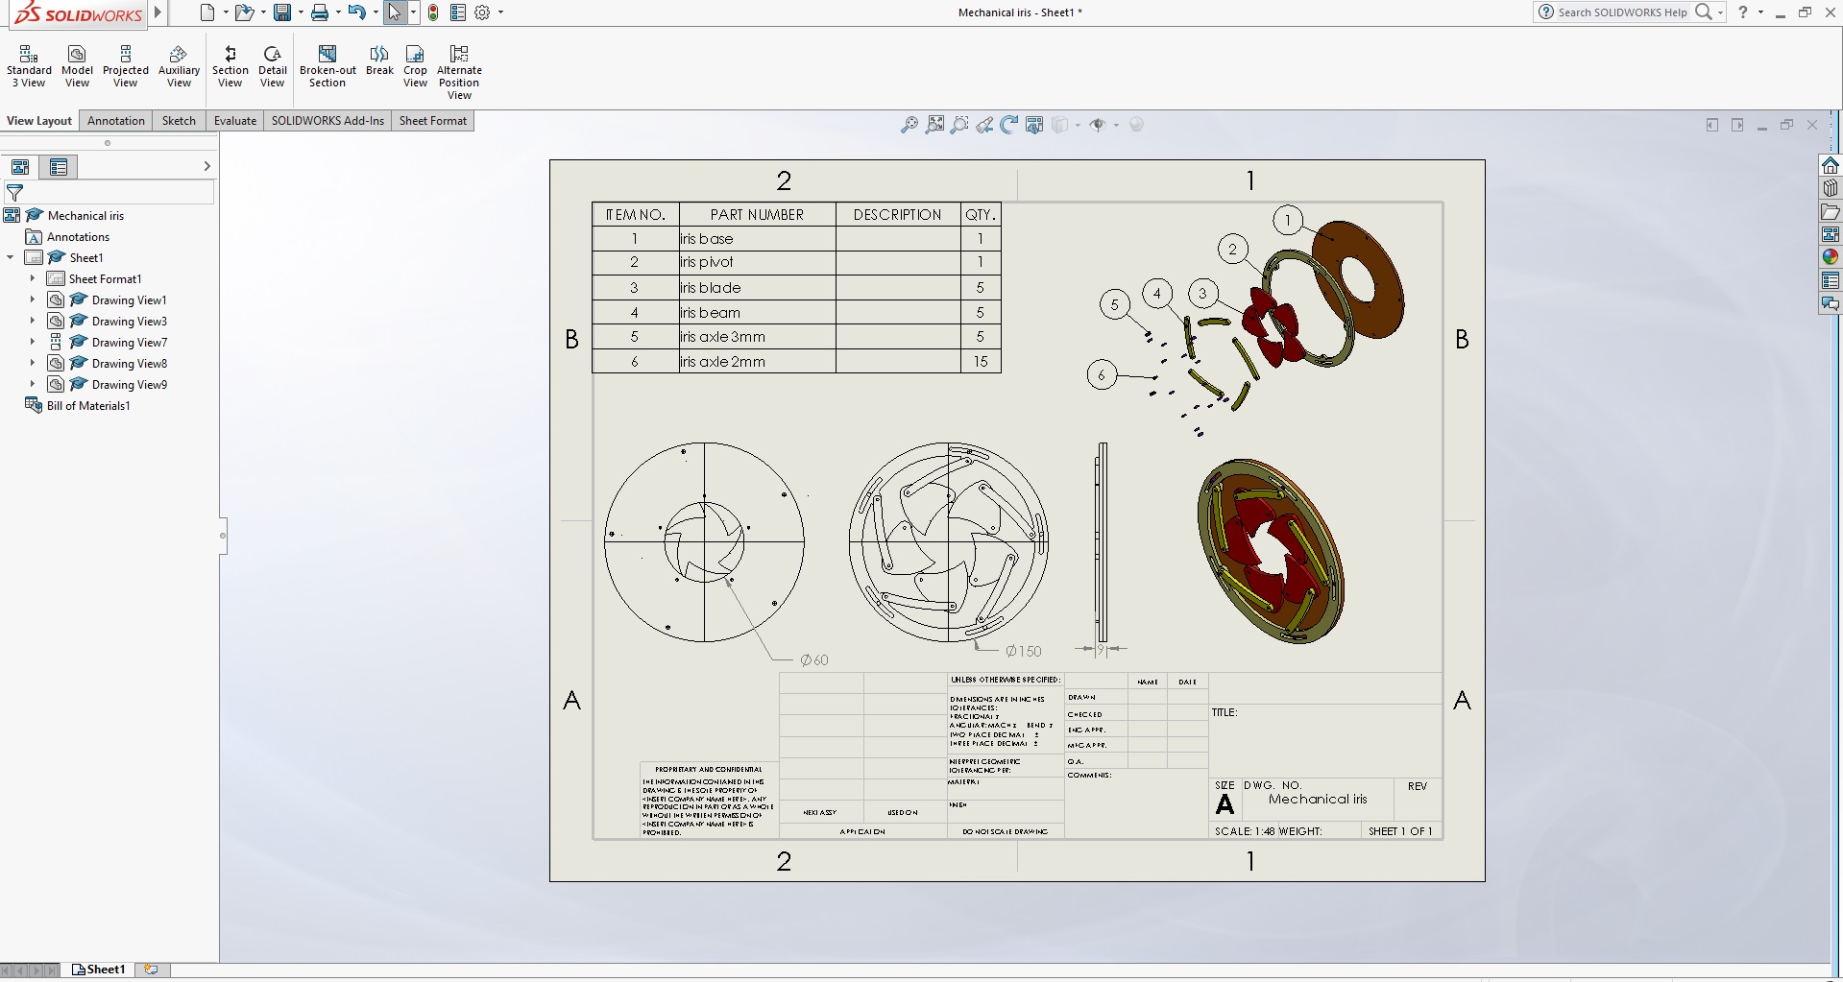The width and height of the screenshot is (1843, 982).
Task: Select the Section View tool
Action: click(230, 66)
